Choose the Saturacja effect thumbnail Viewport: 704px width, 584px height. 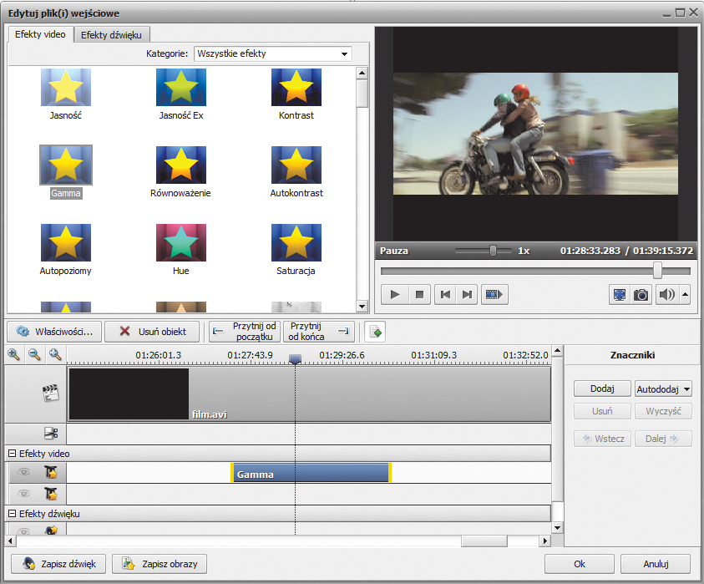[x=296, y=243]
